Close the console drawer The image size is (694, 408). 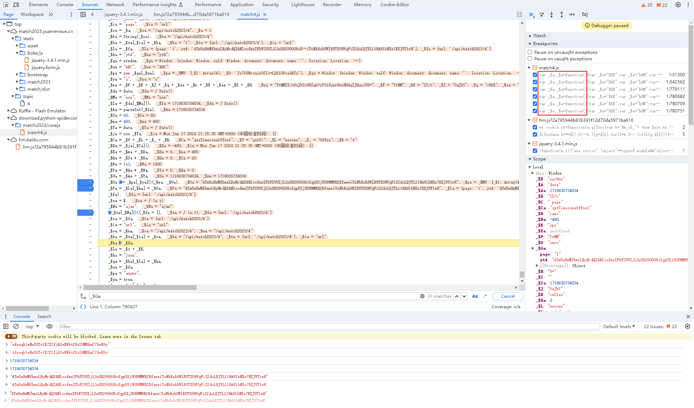[688, 317]
